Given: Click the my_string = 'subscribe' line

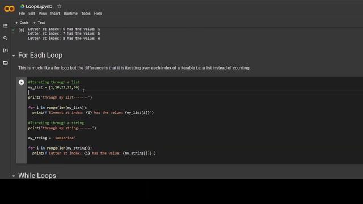Looking at the screenshot, I should coord(52,138).
